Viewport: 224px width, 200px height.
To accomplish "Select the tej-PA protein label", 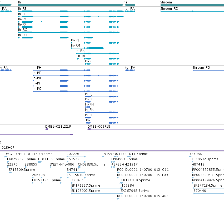I will pos(130,68).
